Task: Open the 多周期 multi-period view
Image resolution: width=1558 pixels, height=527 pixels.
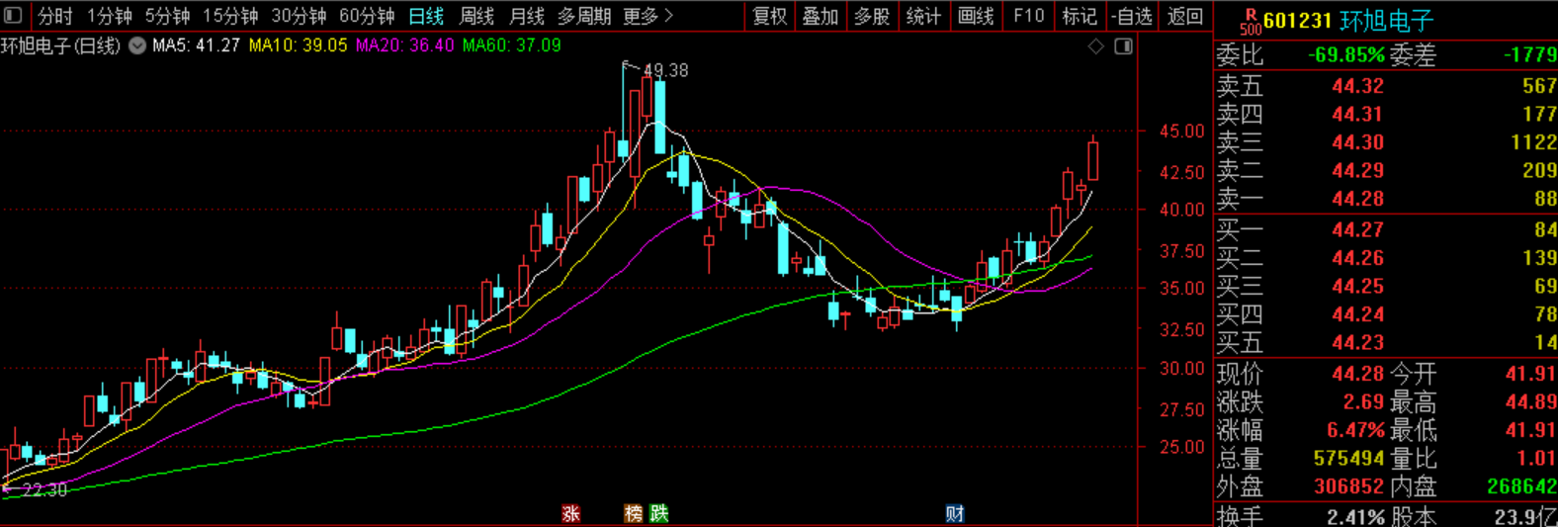Action: tap(584, 16)
